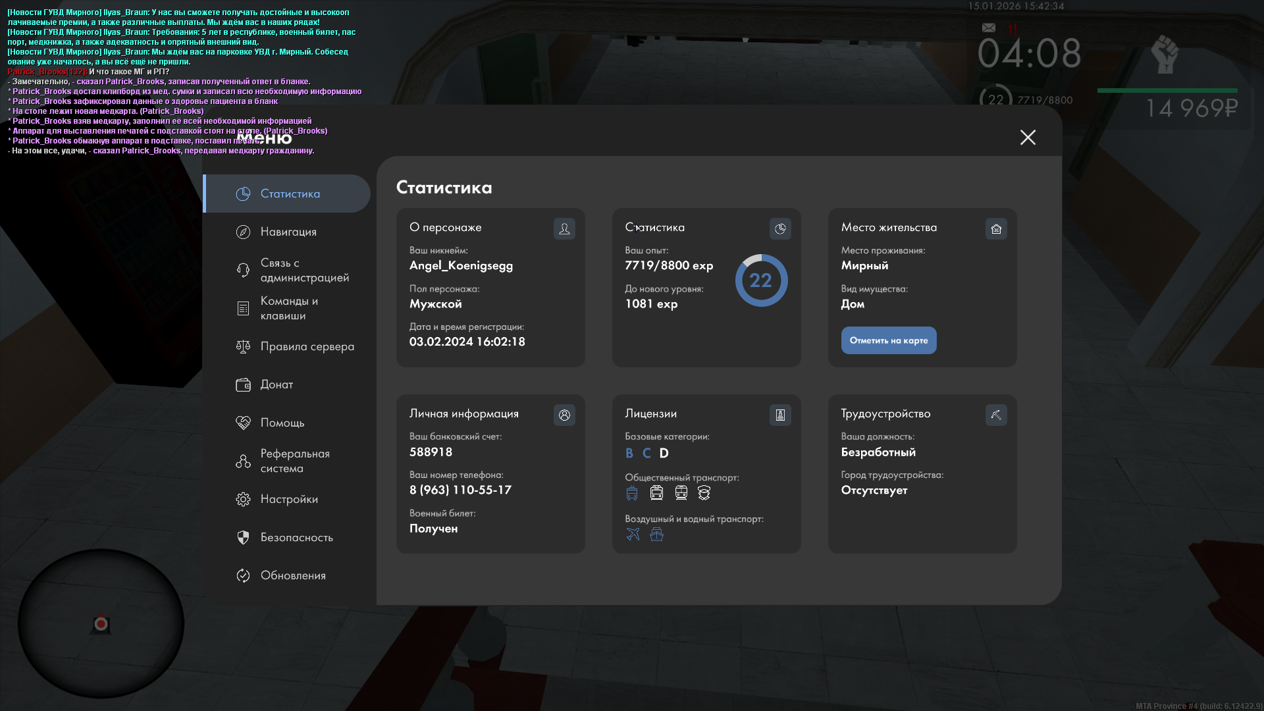Viewport: 1264px width, 711px height.
Task: Open the Безопасность section
Action: pos(296,537)
